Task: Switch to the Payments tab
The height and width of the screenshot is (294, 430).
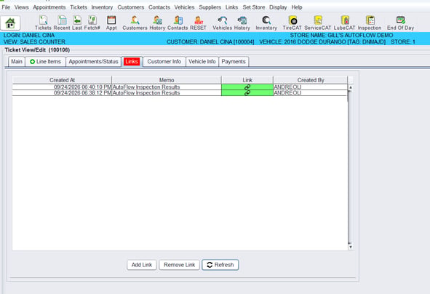Action: pyautogui.click(x=234, y=61)
